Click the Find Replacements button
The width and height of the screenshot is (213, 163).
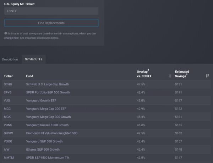point(51,23)
